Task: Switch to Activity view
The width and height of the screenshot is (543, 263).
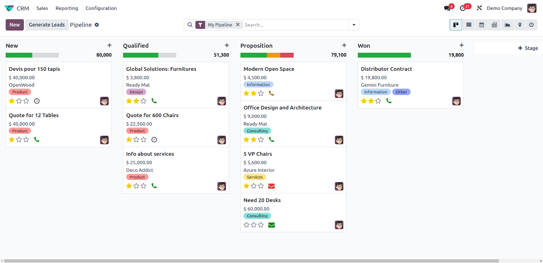Action: 531,25
